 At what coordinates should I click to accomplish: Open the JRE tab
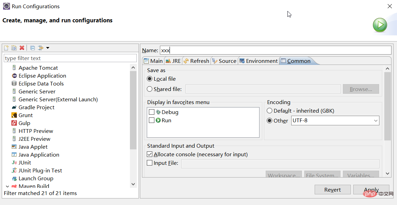click(x=173, y=61)
